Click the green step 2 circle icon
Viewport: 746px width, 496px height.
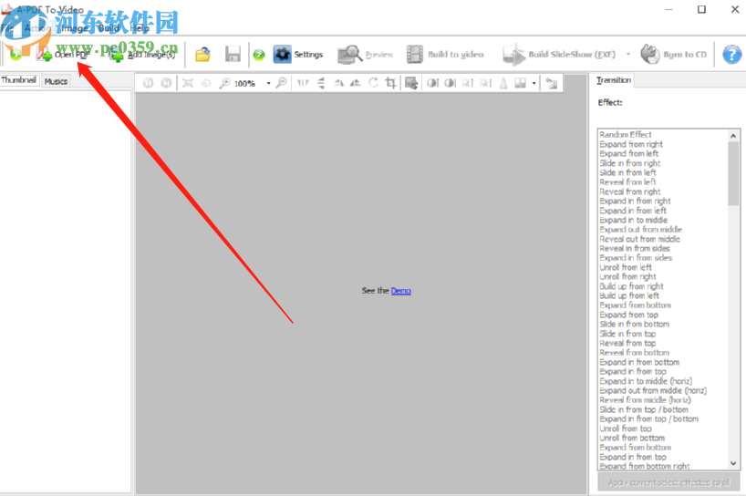click(x=259, y=55)
